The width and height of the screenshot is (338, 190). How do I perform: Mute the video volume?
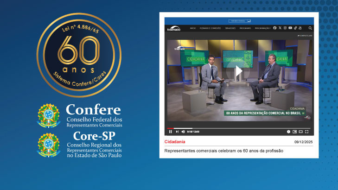click(183, 132)
